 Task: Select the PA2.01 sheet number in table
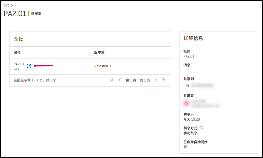pyautogui.click(x=19, y=64)
